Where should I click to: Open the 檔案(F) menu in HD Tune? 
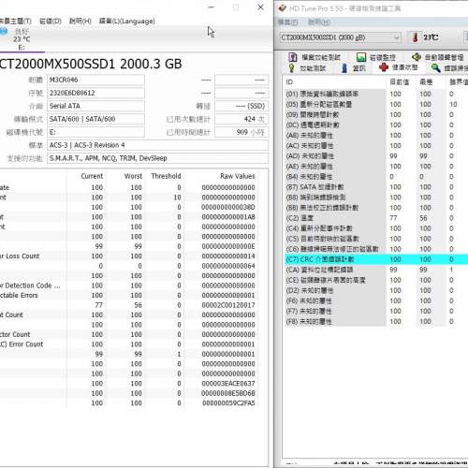click(287, 22)
